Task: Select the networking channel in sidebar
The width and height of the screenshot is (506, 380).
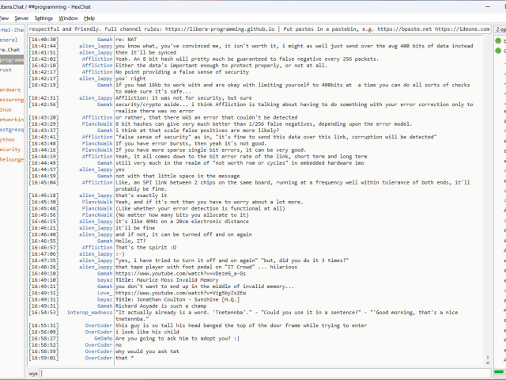Action: coord(9,119)
